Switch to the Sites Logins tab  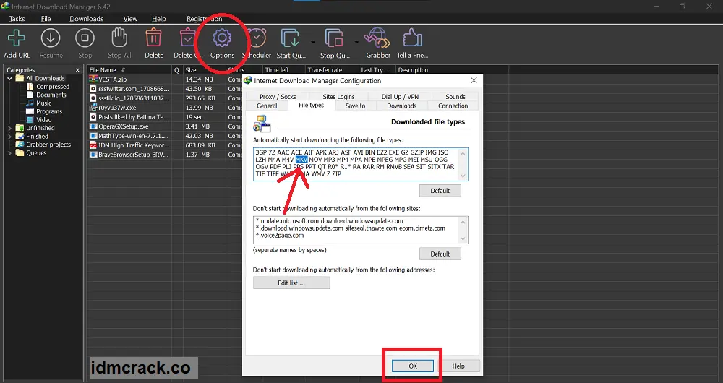(338, 97)
